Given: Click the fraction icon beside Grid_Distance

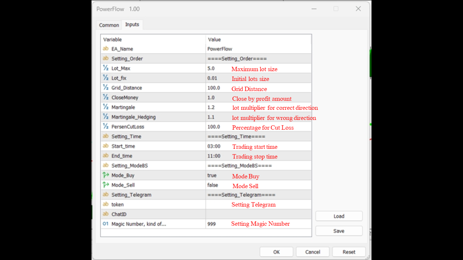Looking at the screenshot, I should [106, 88].
